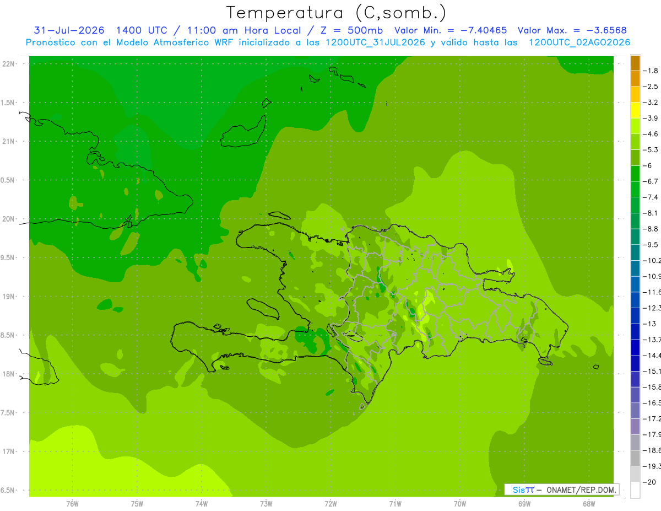The height and width of the screenshot is (511, 661).
Task: Click the colorbar label '-3.9'
Action: pos(651,118)
